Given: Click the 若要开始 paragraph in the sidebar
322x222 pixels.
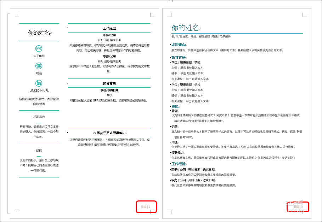Looking at the screenshot, I should pyautogui.click(x=39, y=132).
